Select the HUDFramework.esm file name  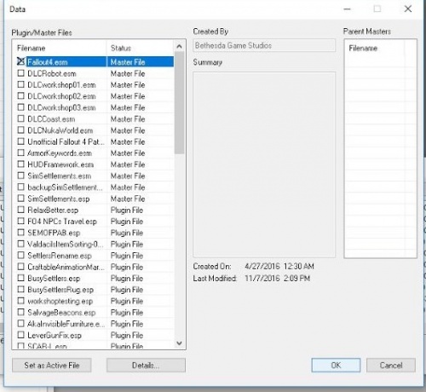[60, 164]
